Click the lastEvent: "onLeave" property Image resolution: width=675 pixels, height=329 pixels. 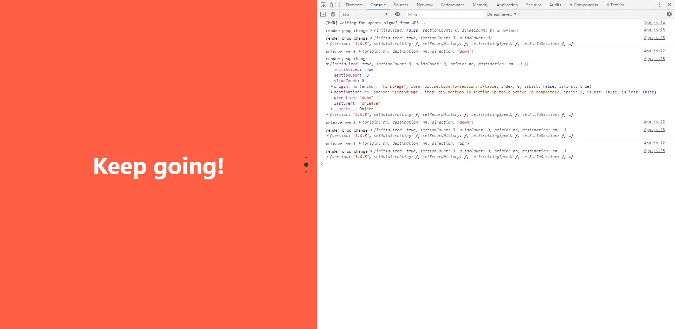click(357, 103)
